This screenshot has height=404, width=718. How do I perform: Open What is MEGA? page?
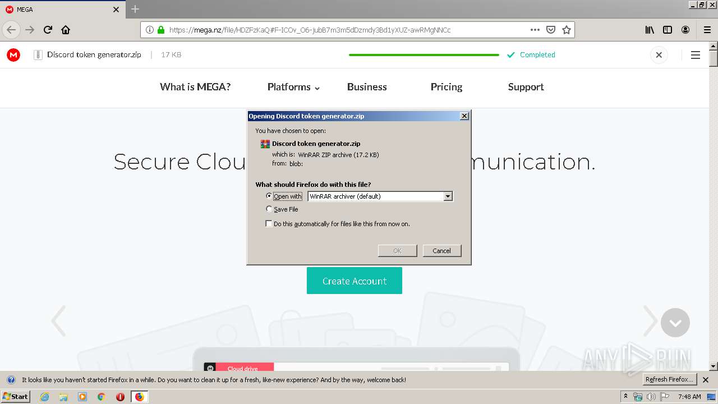tap(195, 87)
